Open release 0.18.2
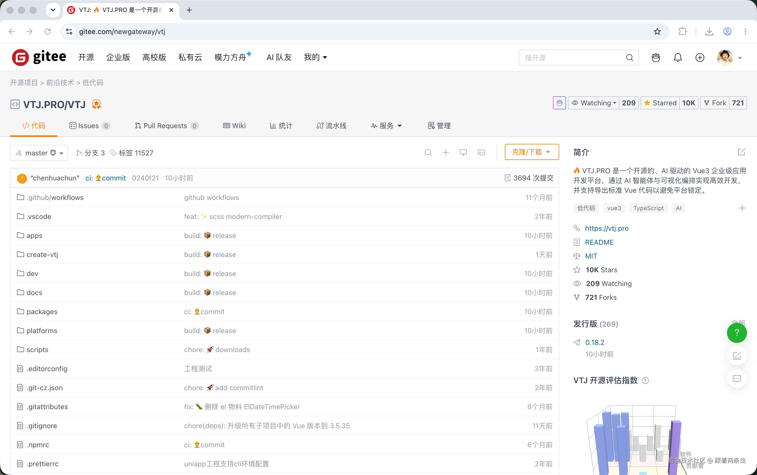 click(595, 342)
